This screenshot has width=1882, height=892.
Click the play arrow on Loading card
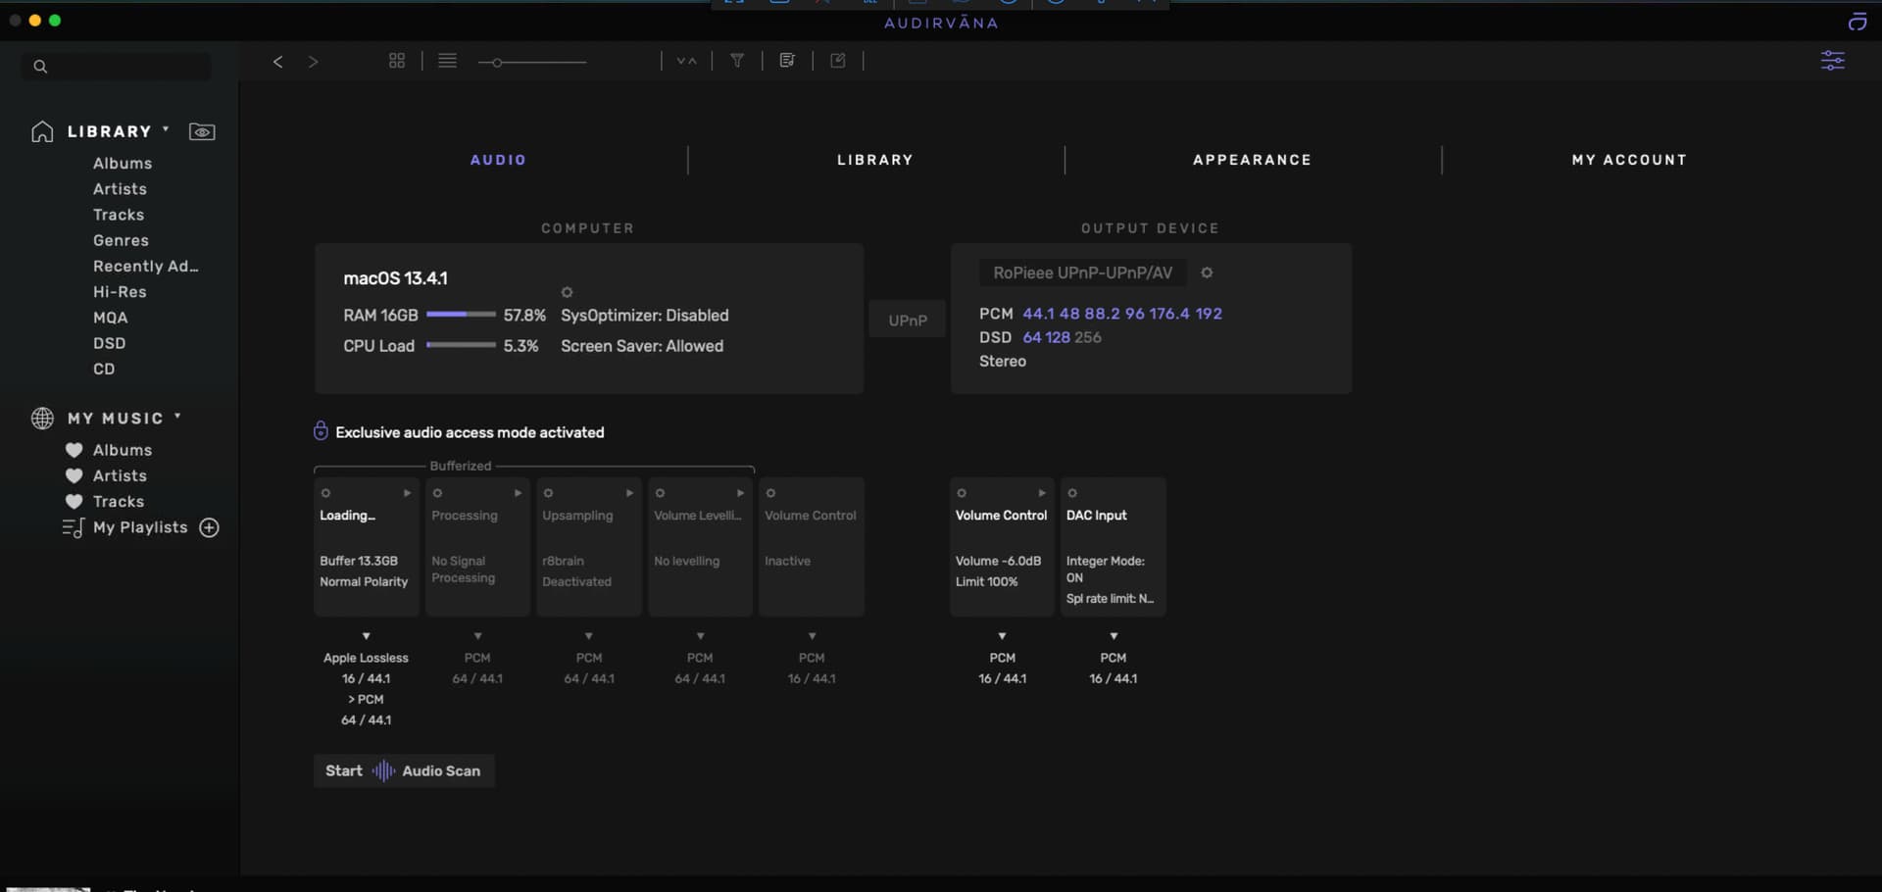tap(407, 493)
